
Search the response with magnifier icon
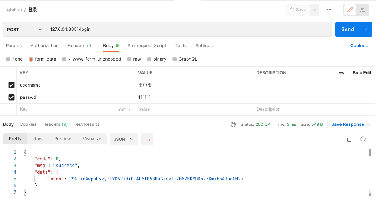tap(363, 139)
